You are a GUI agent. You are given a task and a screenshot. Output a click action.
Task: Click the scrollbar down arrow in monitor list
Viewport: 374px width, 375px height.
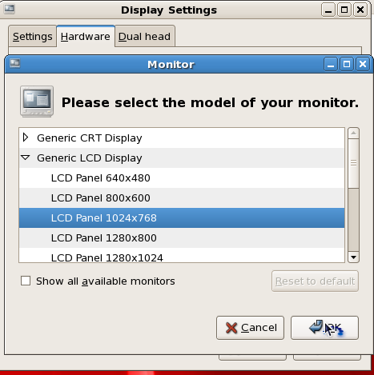point(354,257)
